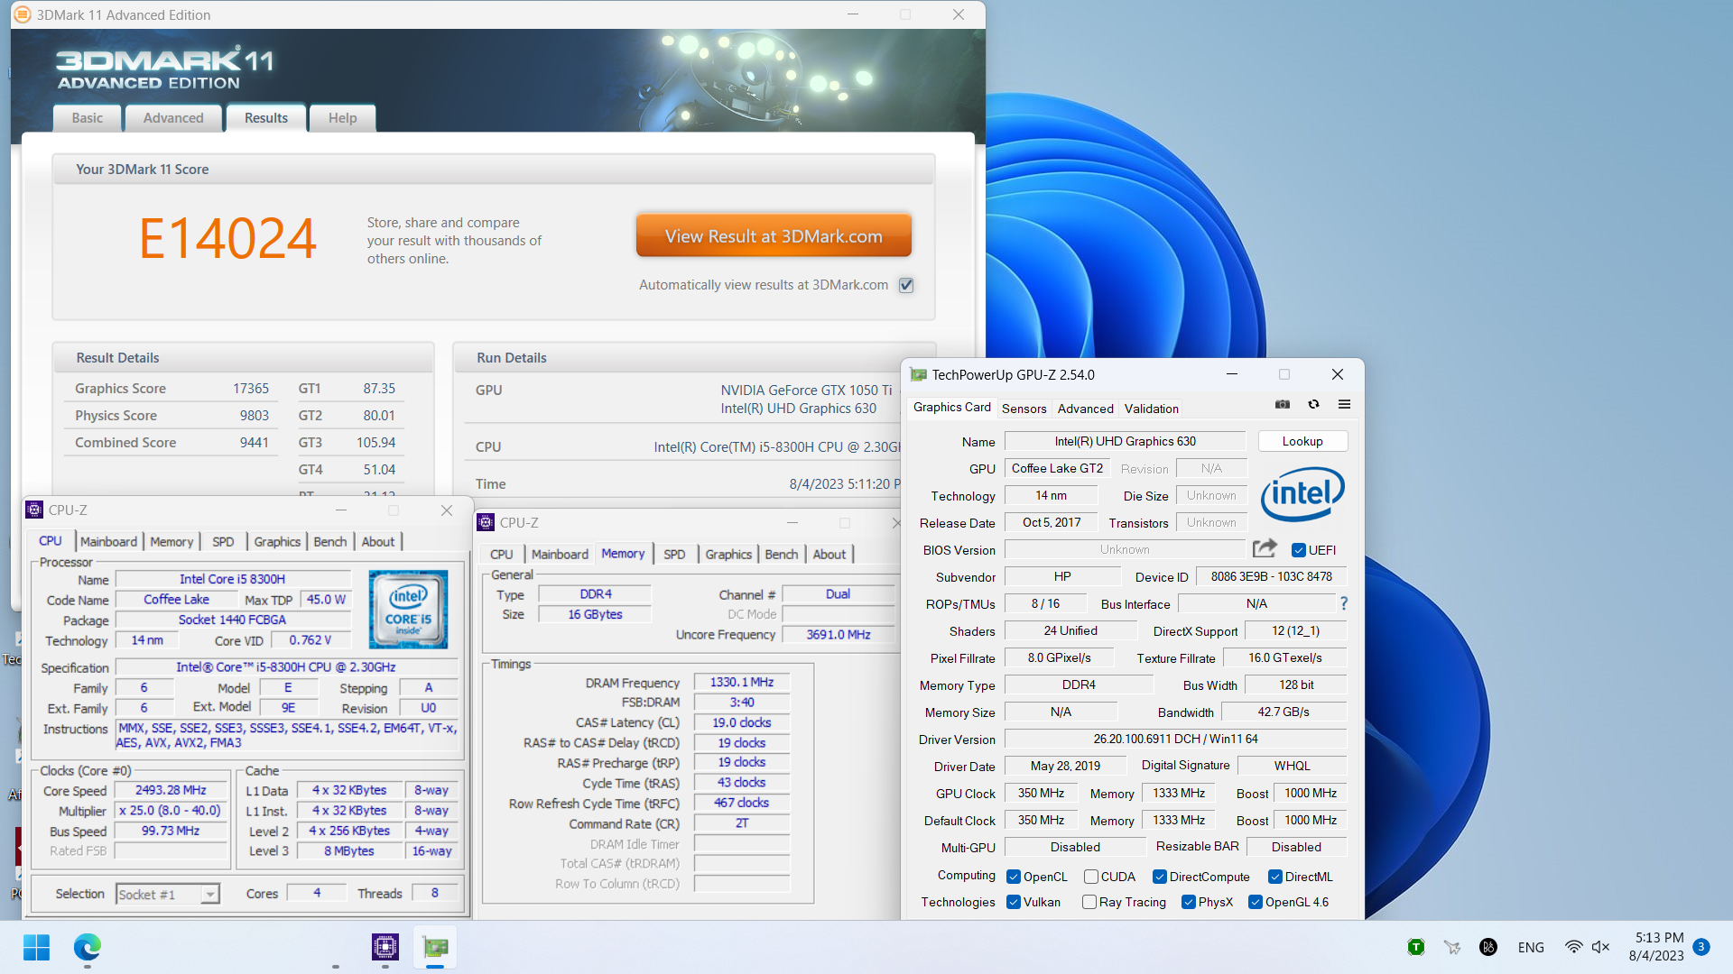Open the About tab in left CPU-Z window

(378, 541)
